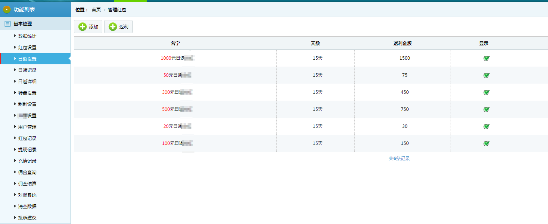Screen dimensions: 548x224
Task: Click the 显示 column header
Action: pyautogui.click(x=484, y=44)
